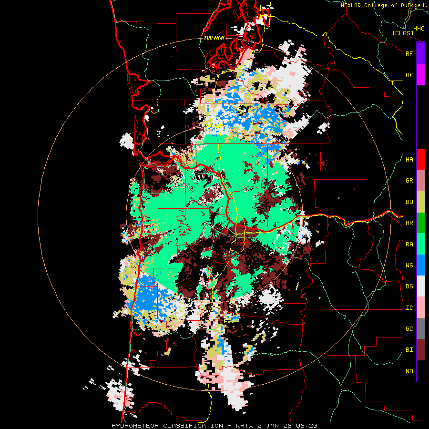Click the HA red legend swatch
Image resolution: width=429 pixels, height=429 pixels.
tap(421, 159)
